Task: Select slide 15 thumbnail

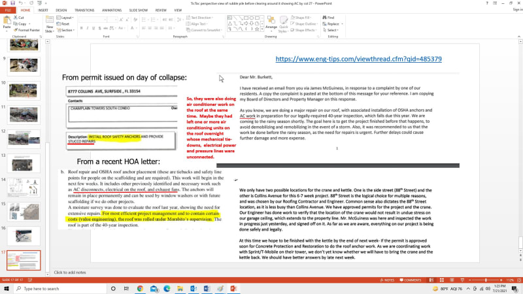Action: click(24, 211)
